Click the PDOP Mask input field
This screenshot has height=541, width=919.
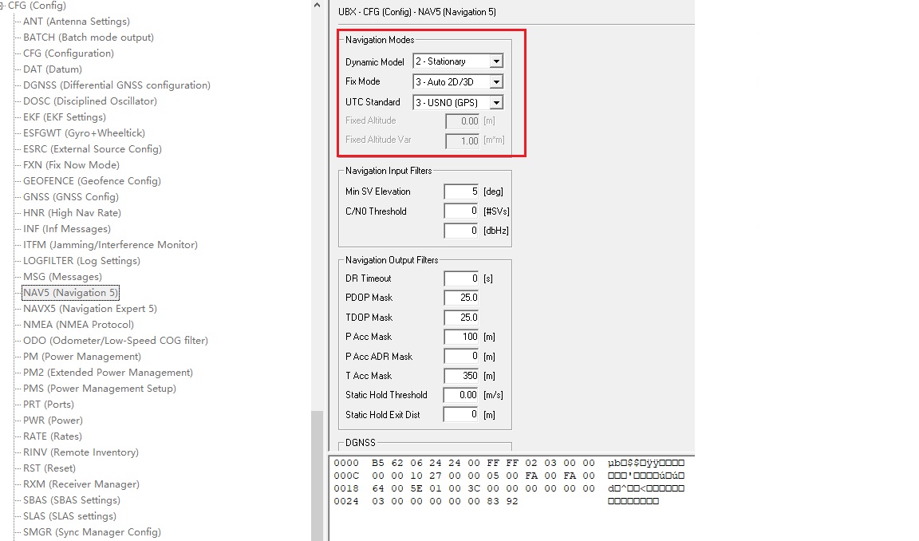click(x=459, y=298)
